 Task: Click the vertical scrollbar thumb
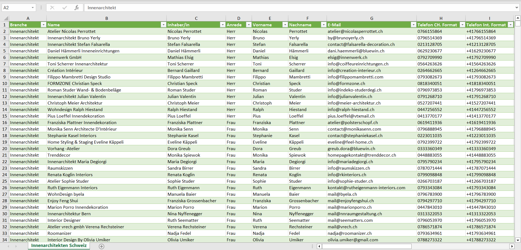click(518, 23)
